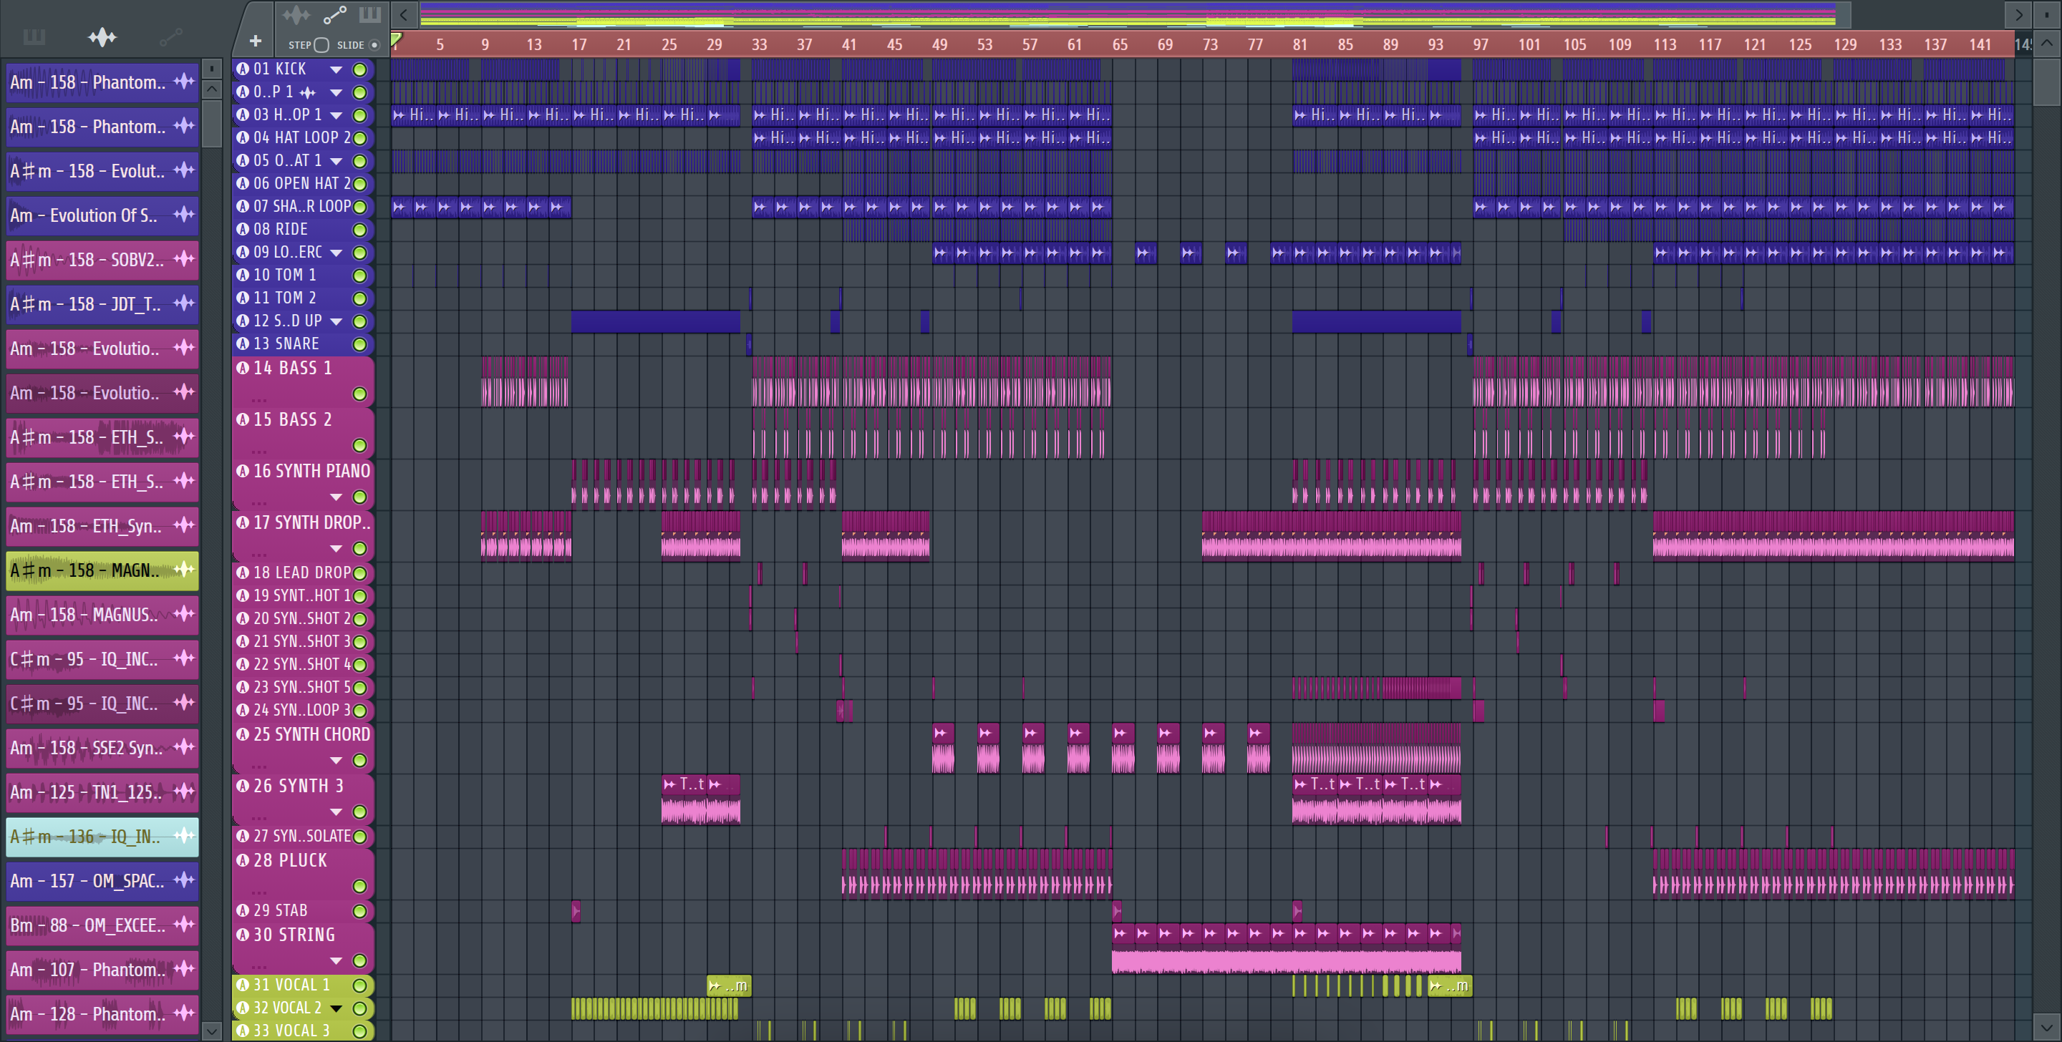Click the A icon on 14 BASS 1 track
Image resolution: width=2062 pixels, height=1042 pixels.
(243, 368)
